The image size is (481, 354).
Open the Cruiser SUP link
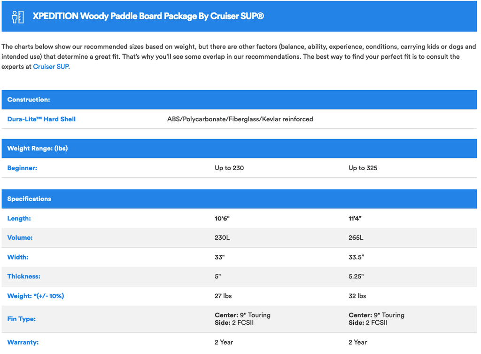51,67
